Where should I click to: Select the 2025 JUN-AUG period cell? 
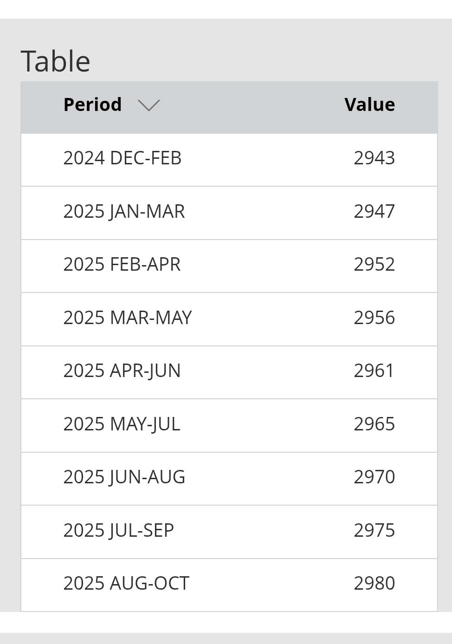124,477
